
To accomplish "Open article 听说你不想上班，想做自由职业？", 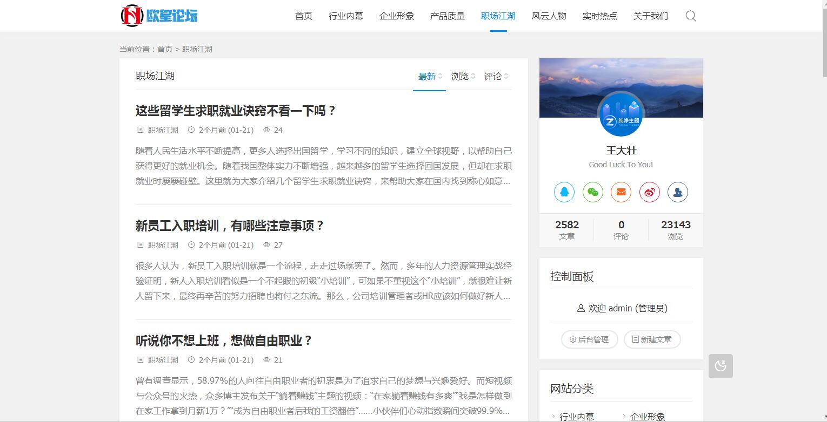I will click(x=224, y=341).
